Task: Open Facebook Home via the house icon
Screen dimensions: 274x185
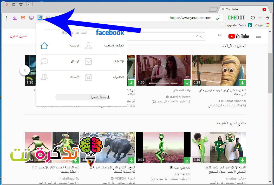Action: (44, 46)
